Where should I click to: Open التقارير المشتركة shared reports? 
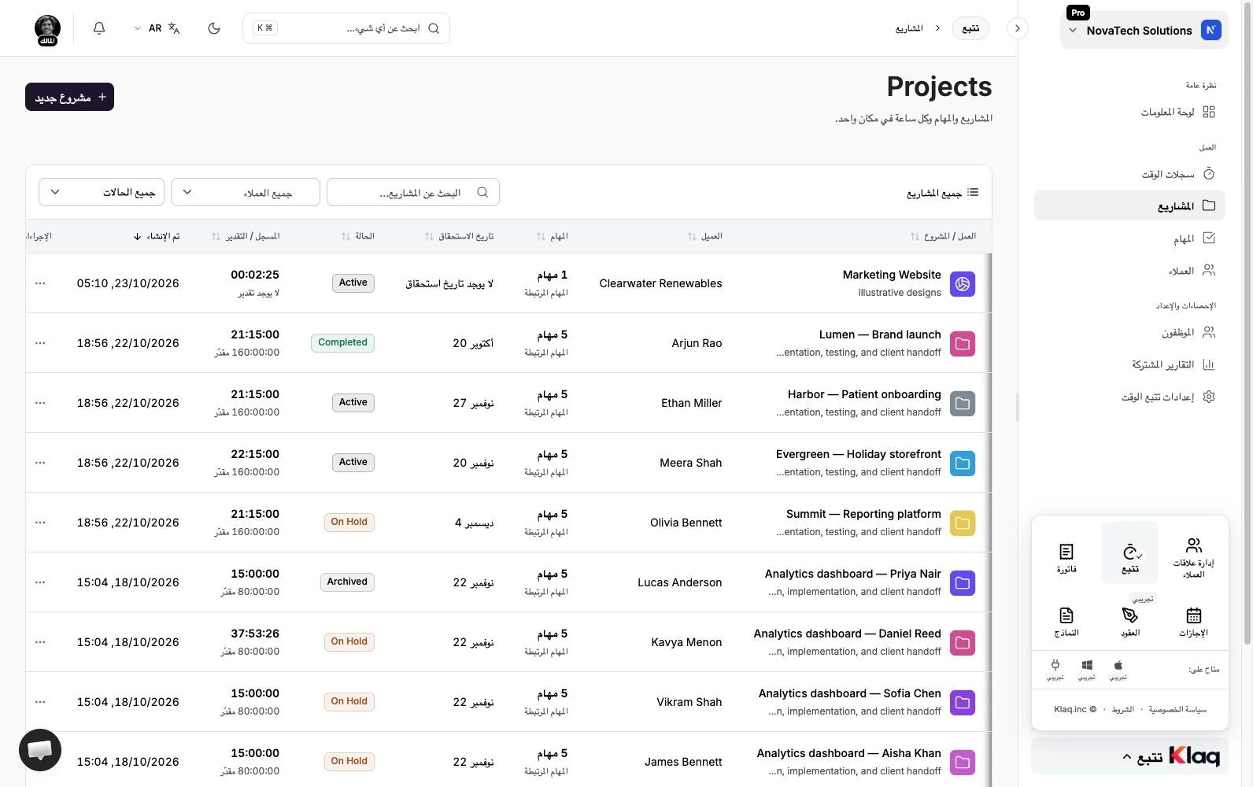[1130, 364]
